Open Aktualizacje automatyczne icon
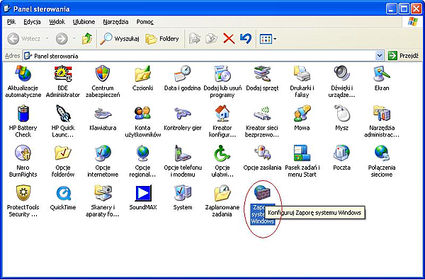This screenshot has width=425, height=280. [23, 74]
